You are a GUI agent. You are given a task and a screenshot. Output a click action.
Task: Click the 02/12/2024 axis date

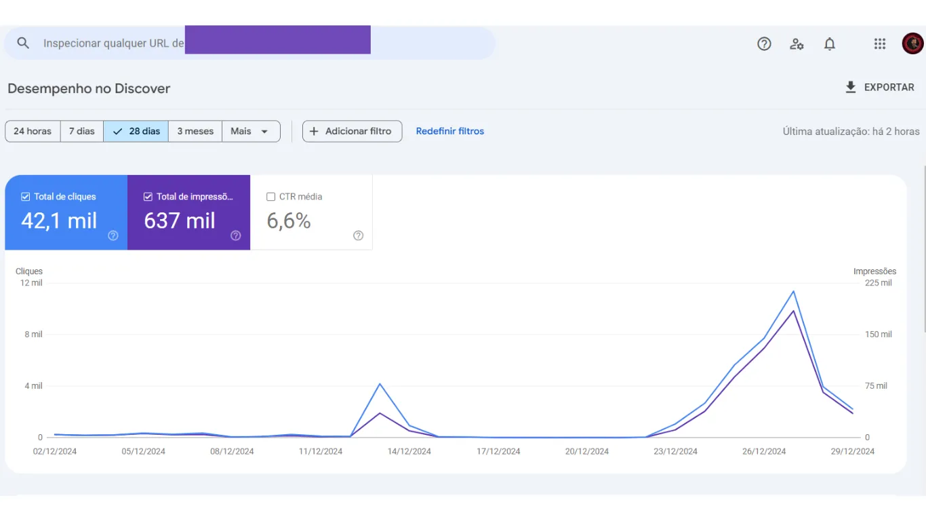click(55, 452)
